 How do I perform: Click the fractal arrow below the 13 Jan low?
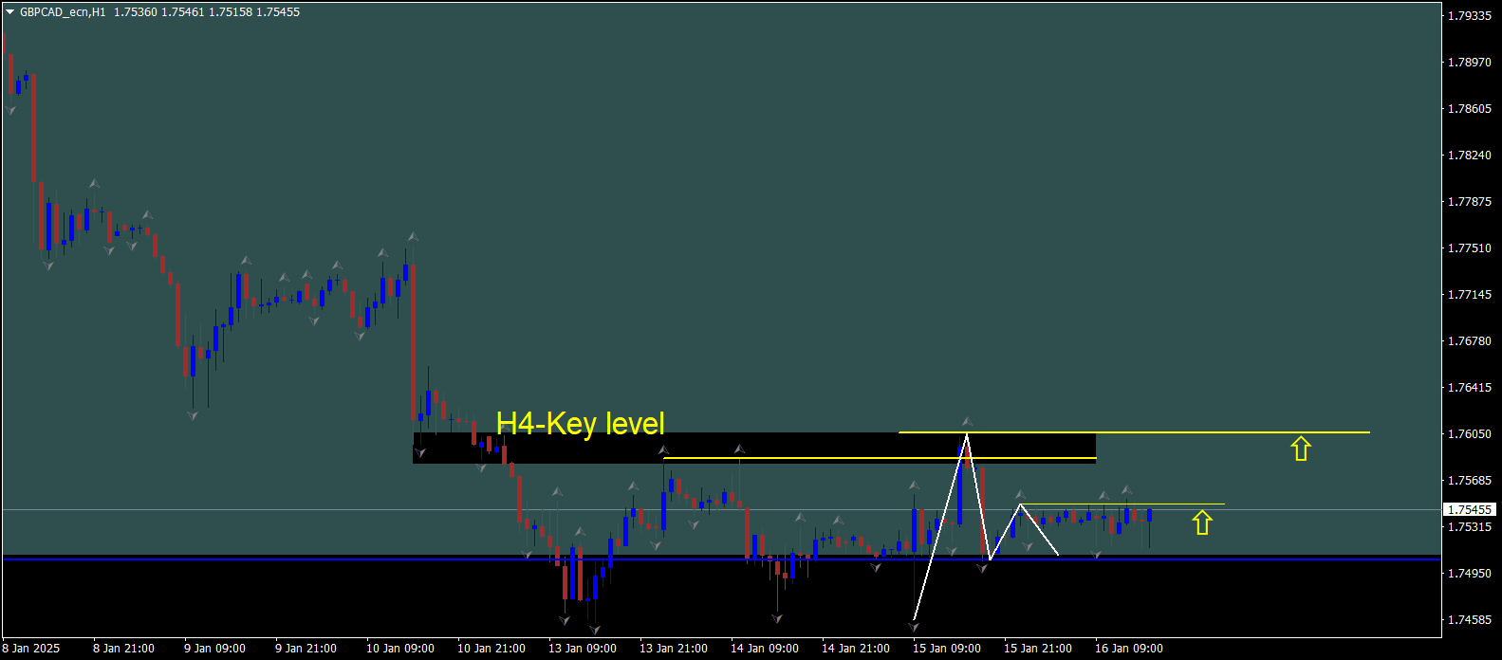point(565,620)
